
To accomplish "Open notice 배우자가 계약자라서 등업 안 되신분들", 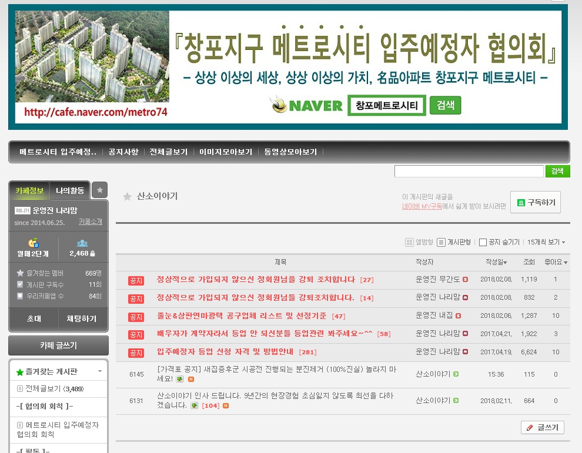I will tap(265, 334).
